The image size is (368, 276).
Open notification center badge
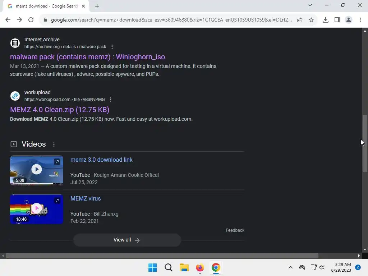coord(358,267)
